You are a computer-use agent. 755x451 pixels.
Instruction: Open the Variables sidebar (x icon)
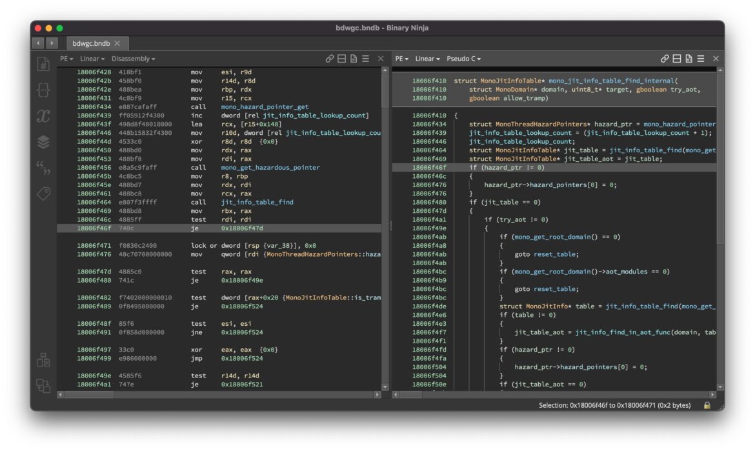(x=43, y=116)
